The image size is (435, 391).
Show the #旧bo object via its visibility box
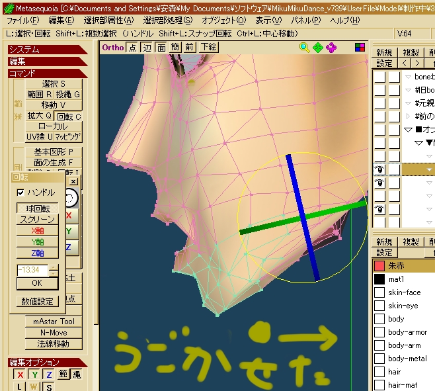click(379, 90)
